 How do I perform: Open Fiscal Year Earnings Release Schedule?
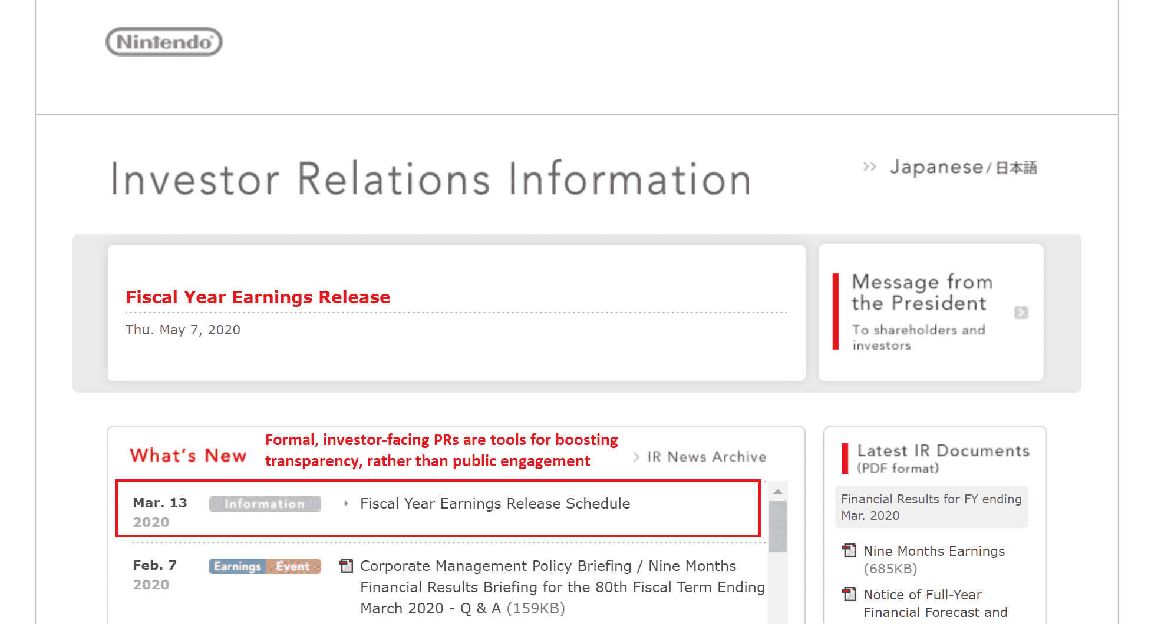[x=495, y=504]
